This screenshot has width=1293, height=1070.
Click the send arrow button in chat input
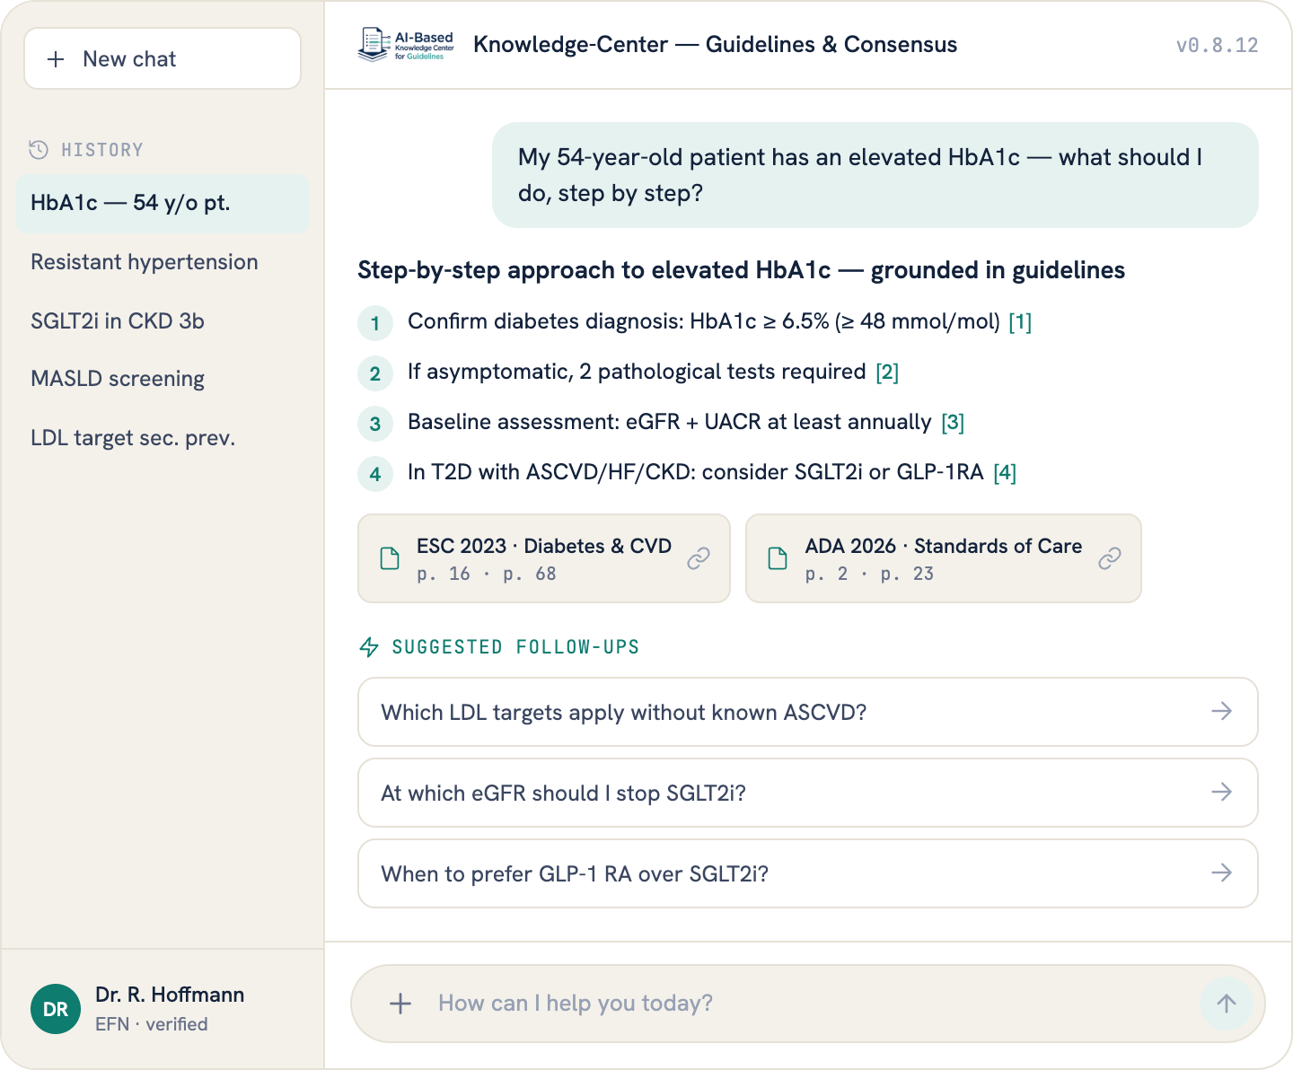click(1226, 1004)
